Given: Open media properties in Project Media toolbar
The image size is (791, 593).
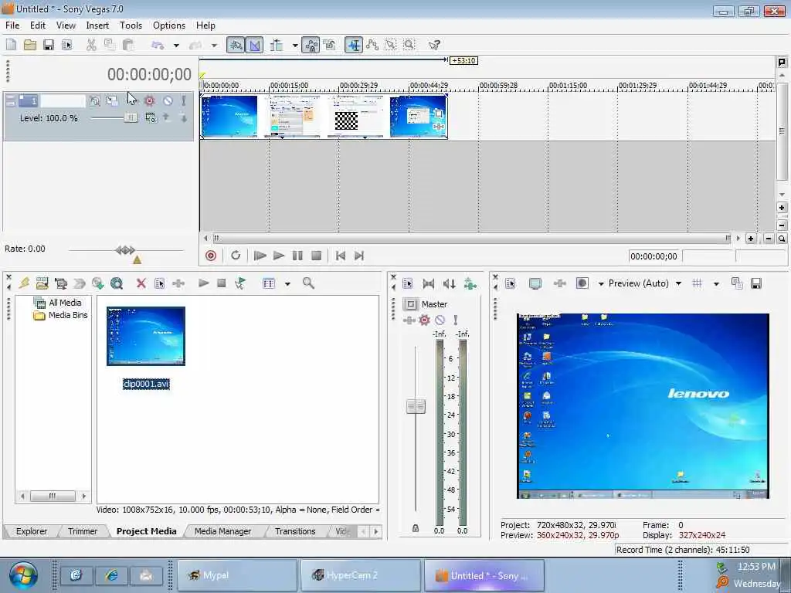Looking at the screenshot, I should pyautogui.click(x=159, y=283).
